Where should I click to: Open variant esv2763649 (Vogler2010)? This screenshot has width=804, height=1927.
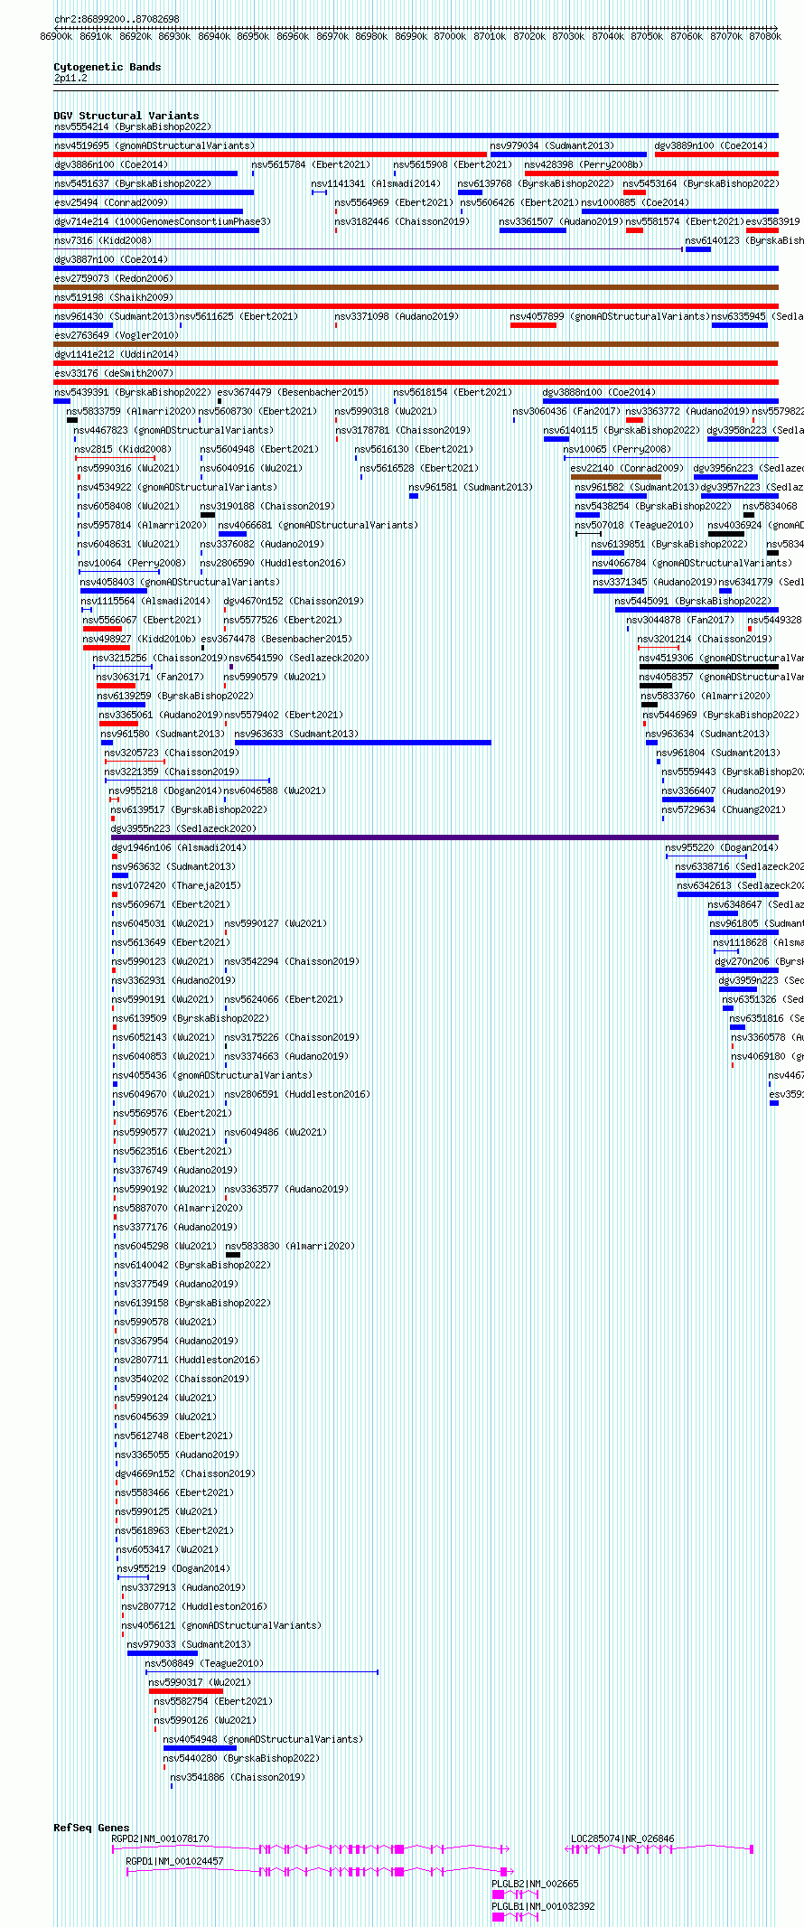(x=416, y=344)
